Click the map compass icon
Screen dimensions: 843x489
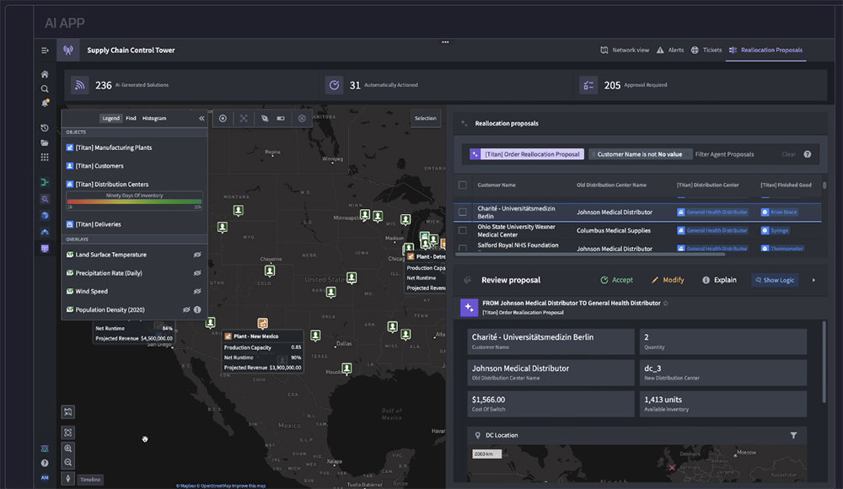point(68,479)
